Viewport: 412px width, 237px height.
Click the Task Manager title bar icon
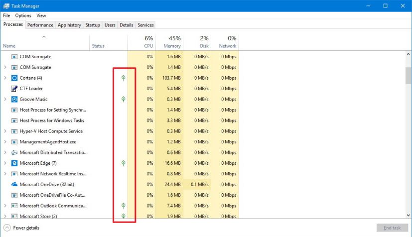coord(6,6)
